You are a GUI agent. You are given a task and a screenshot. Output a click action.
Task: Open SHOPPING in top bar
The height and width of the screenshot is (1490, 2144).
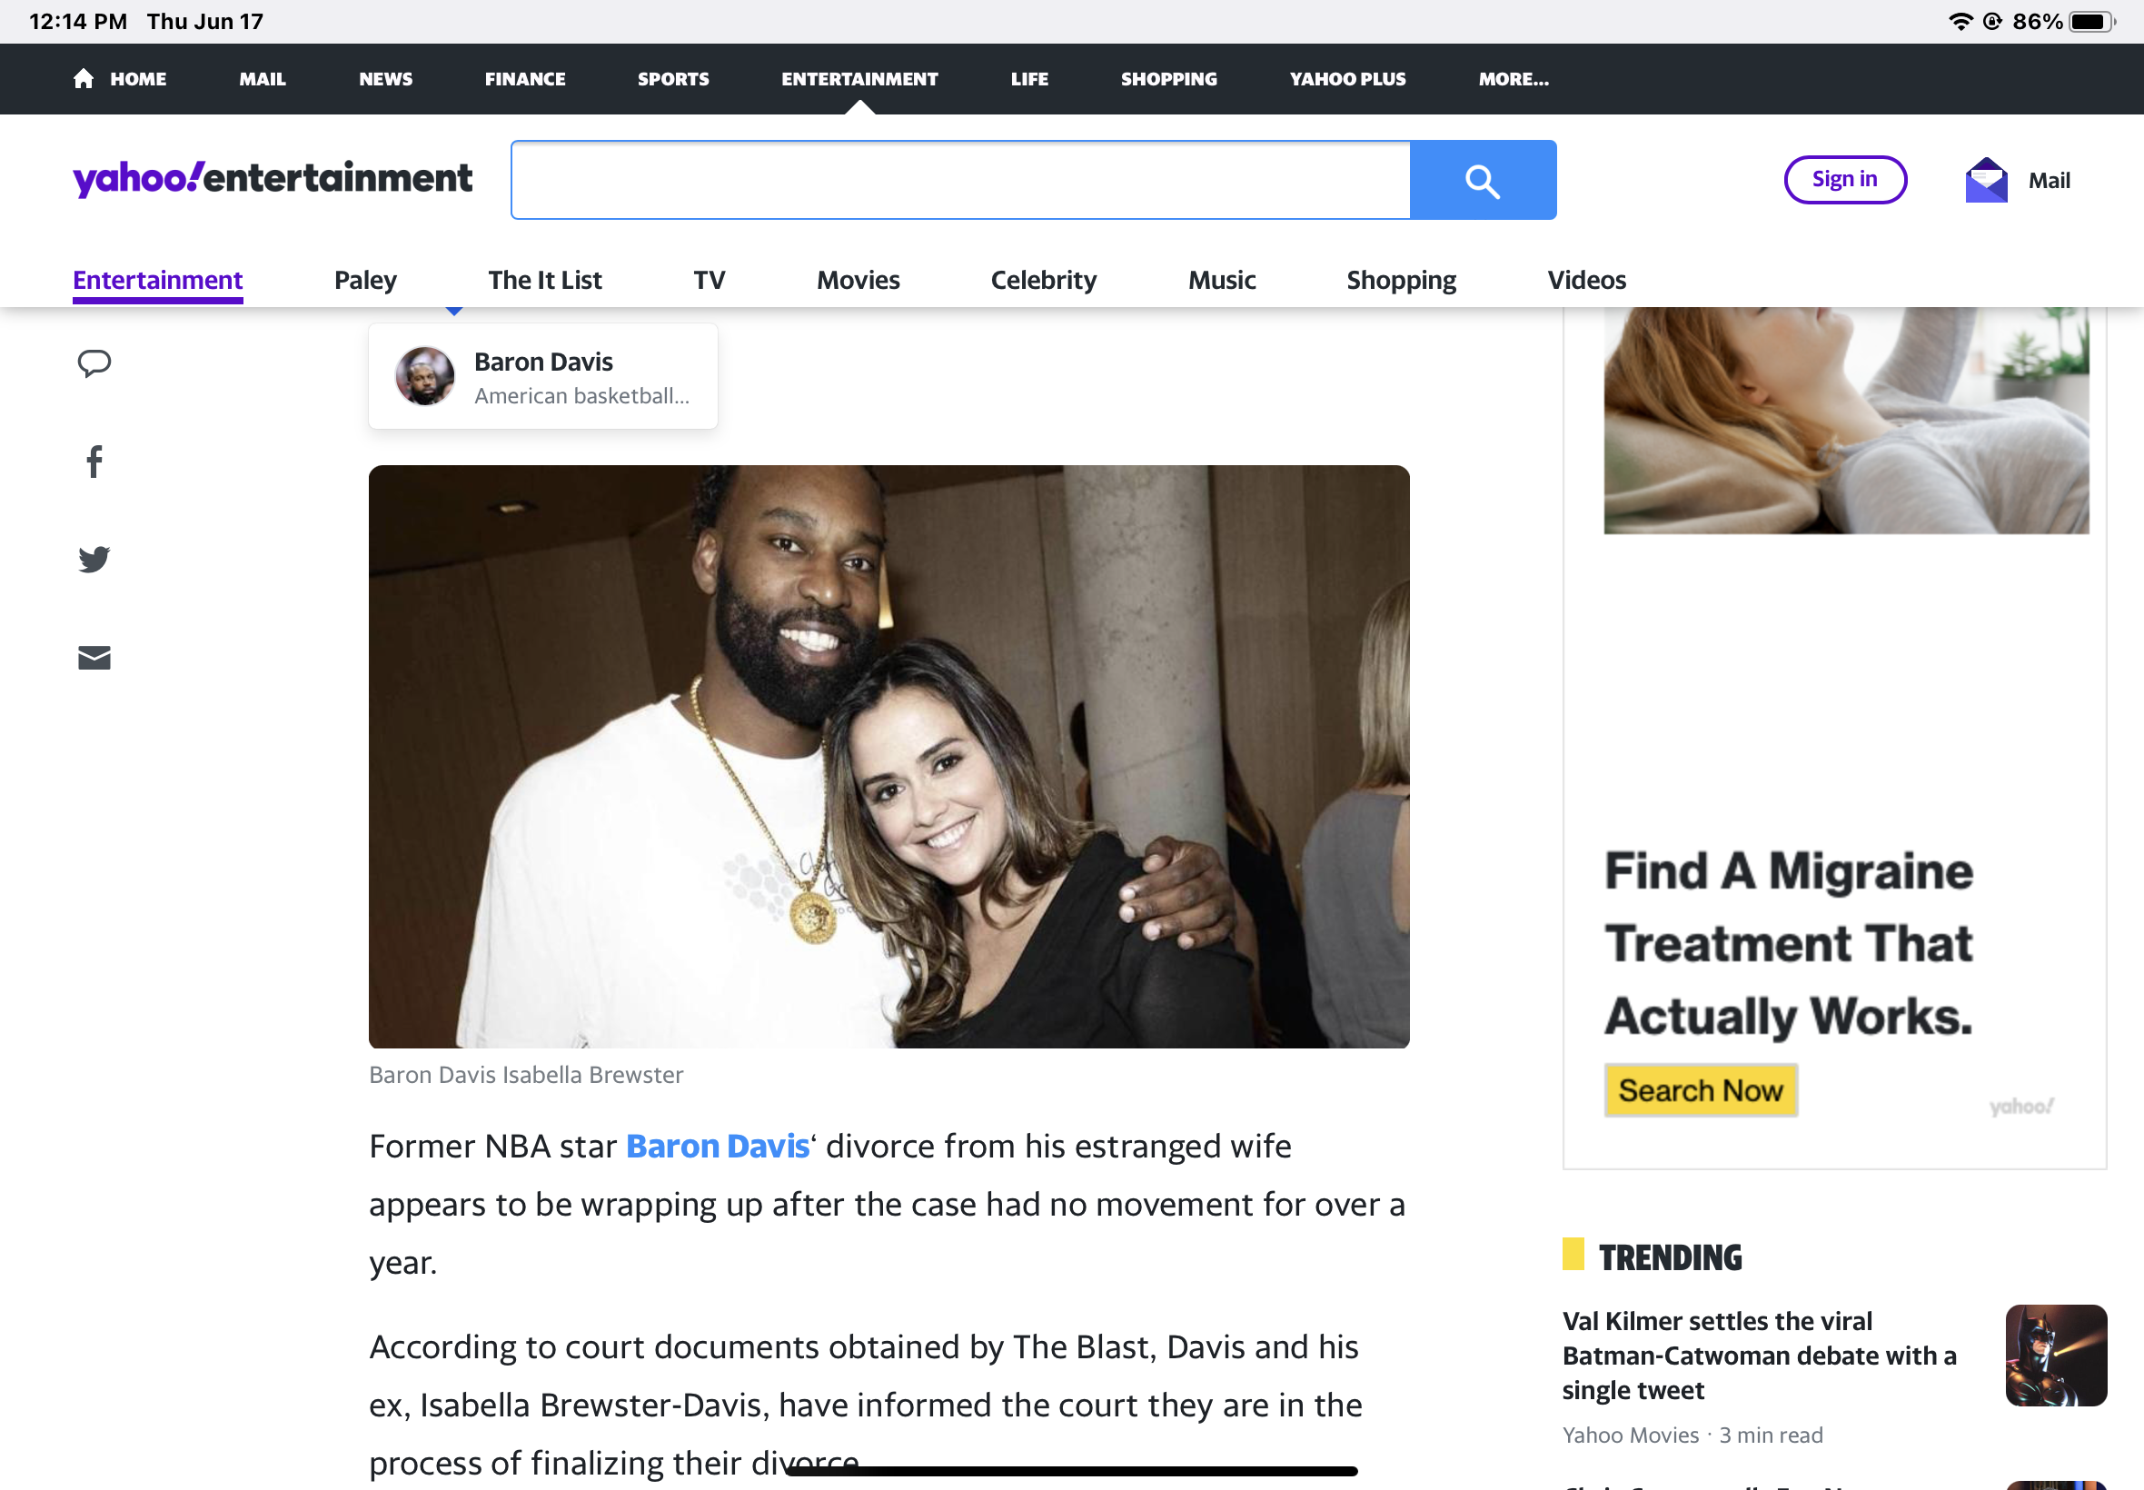click(x=1168, y=79)
